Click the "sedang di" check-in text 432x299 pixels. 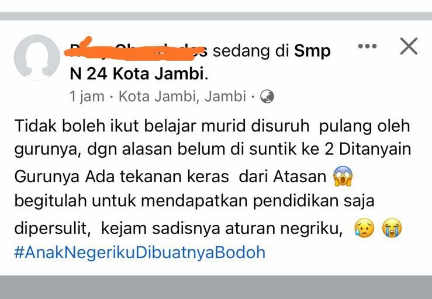[x=251, y=51]
